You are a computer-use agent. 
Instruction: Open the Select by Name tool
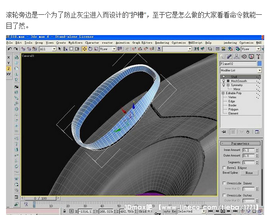65,49
